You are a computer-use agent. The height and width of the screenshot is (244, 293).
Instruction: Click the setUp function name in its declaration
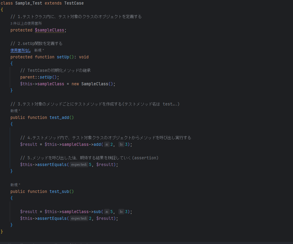point(63,57)
